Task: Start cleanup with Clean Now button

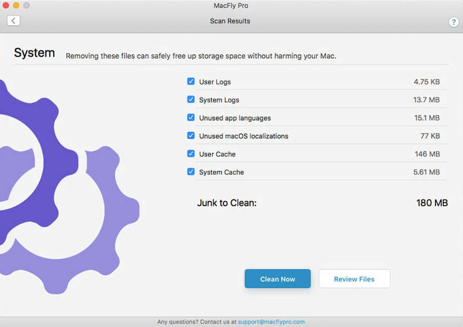Action: [278, 279]
